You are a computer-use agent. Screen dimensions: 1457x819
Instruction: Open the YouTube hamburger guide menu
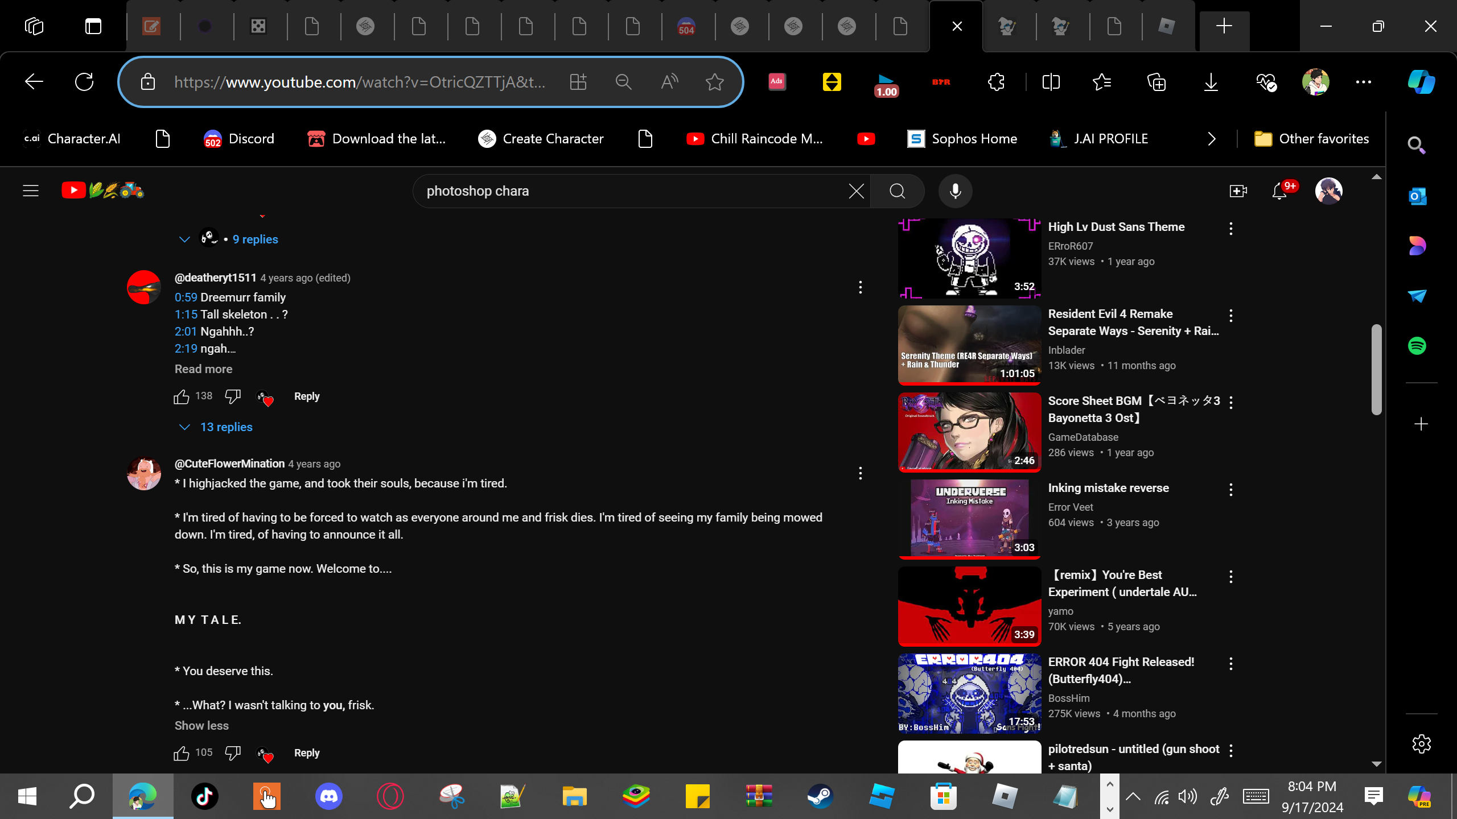point(31,191)
